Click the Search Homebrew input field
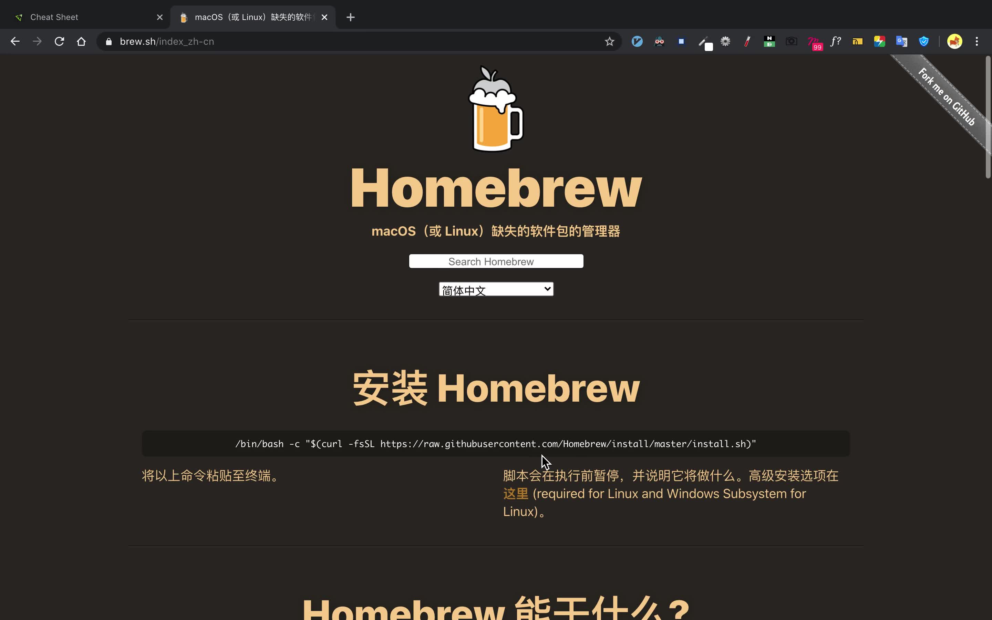Image resolution: width=992 pixels, height=620 pixels. click(x=496, y=261)
